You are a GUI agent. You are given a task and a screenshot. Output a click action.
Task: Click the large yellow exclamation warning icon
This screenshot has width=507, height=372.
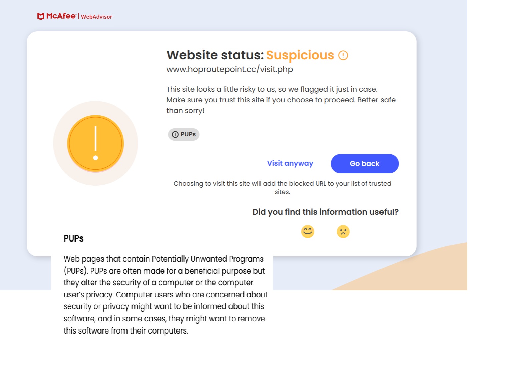point(95,143)
